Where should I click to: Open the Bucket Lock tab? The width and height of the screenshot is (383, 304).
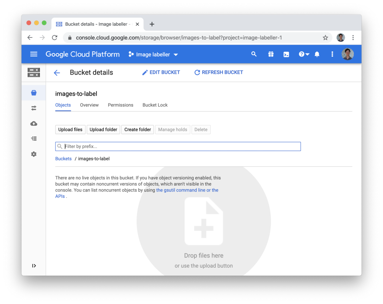[x=155, y=105]
